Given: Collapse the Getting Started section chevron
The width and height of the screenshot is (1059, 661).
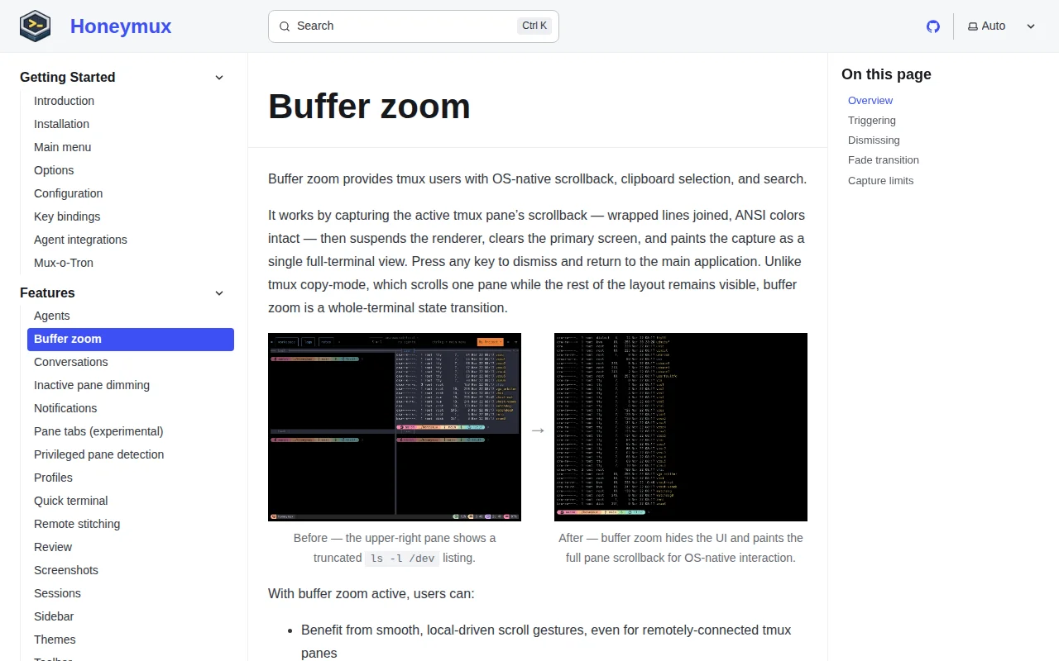Looking at the screenshot, I should pyautogui.click(x=219, y=78).
